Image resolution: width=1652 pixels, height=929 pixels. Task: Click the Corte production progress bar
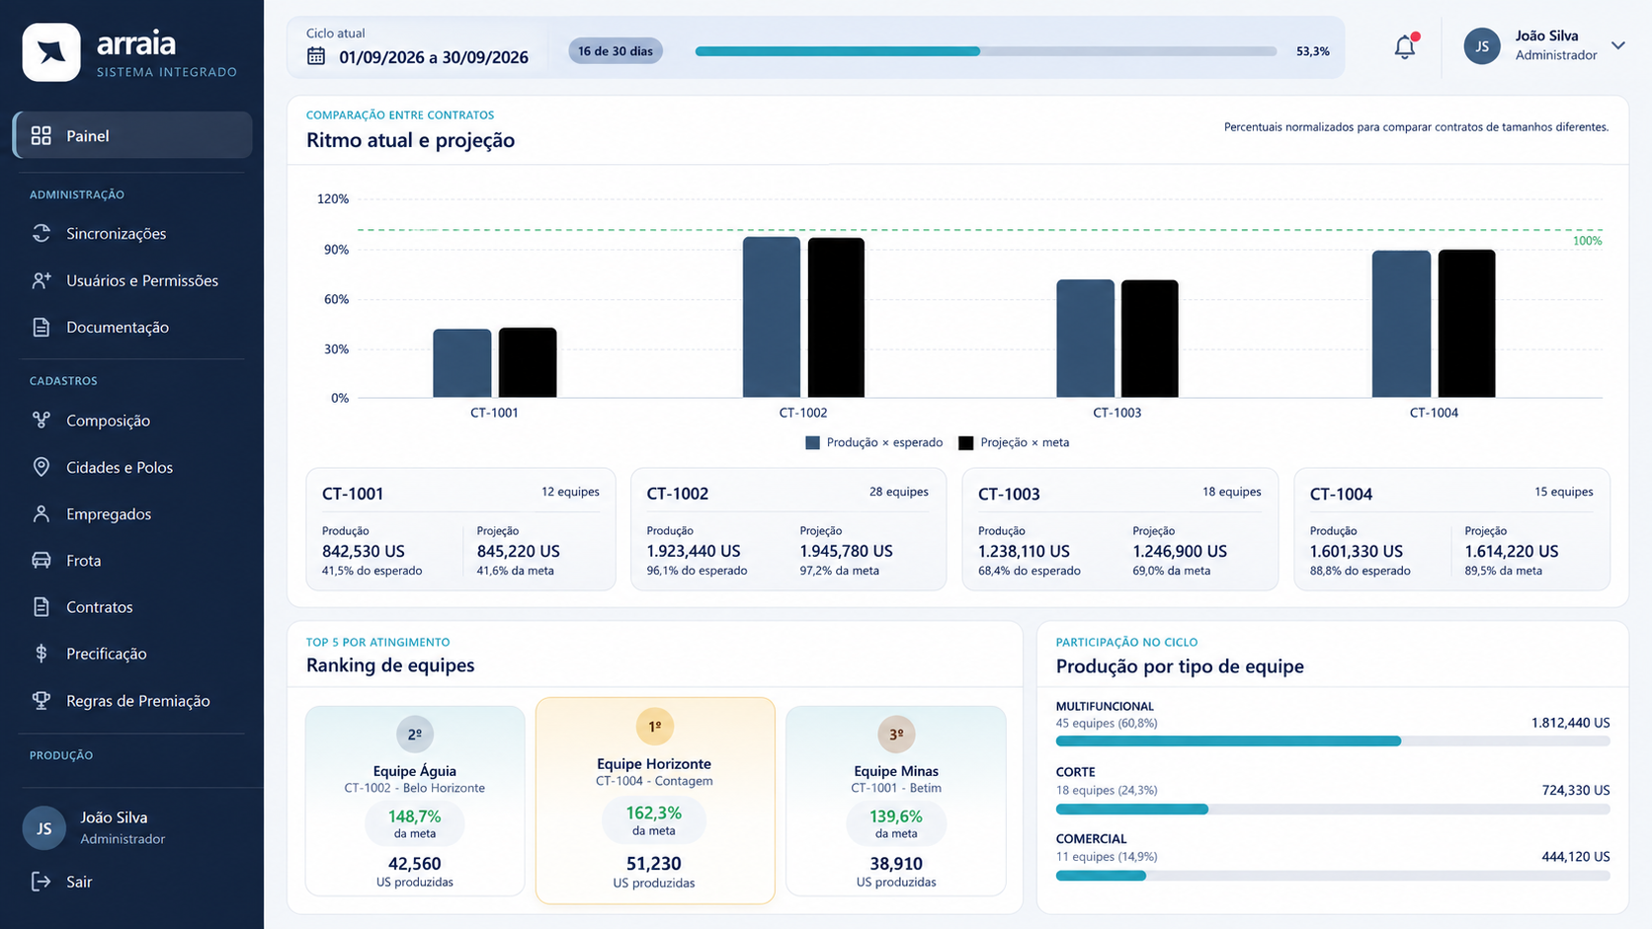[x=1333, y=810]
